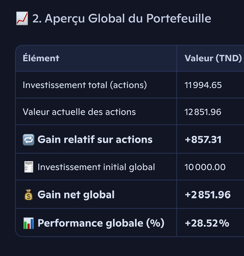Click the Gain relatif sur actions text
Image resolution: width=244 pixels, height=256 pixels.
pyautogui.click(x=95, y=140)
